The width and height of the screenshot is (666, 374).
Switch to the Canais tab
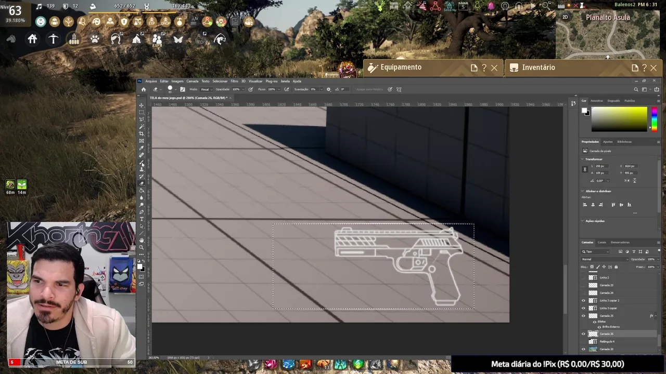click(x=601, y=243)
